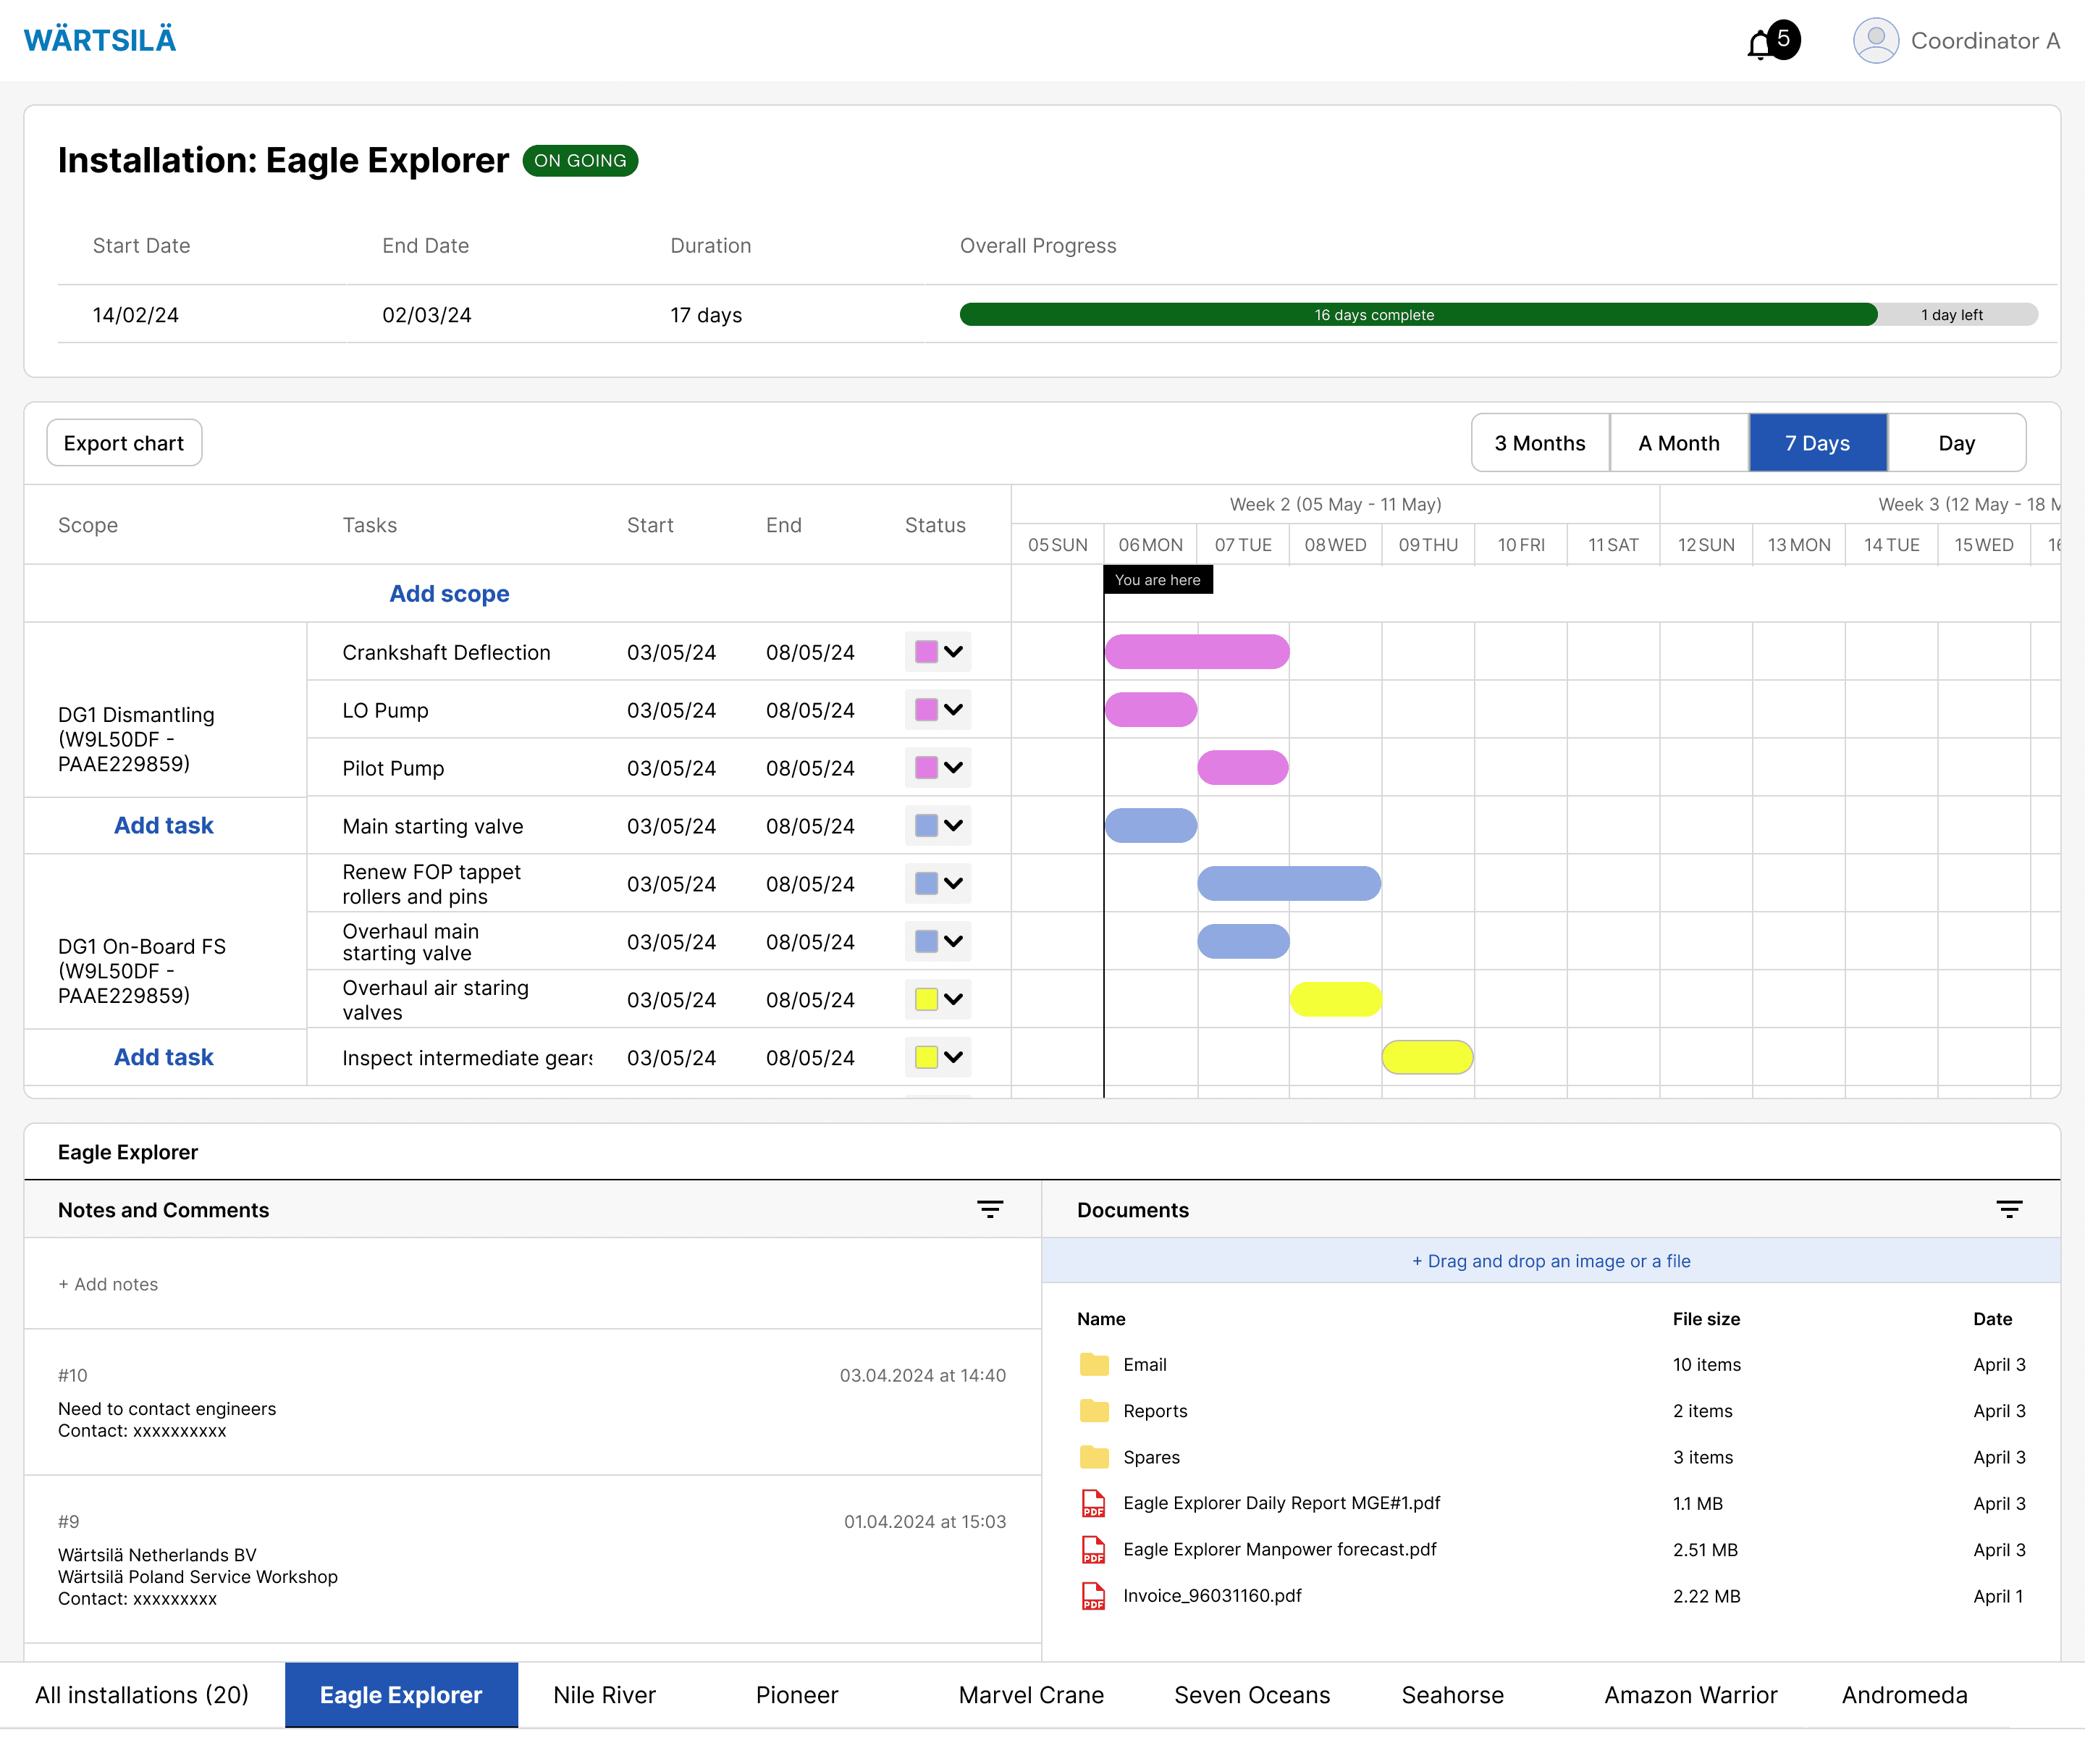Open the Seven Oceans tab
This screenshot has height=1764, width=2085.
(1252, 1695)
